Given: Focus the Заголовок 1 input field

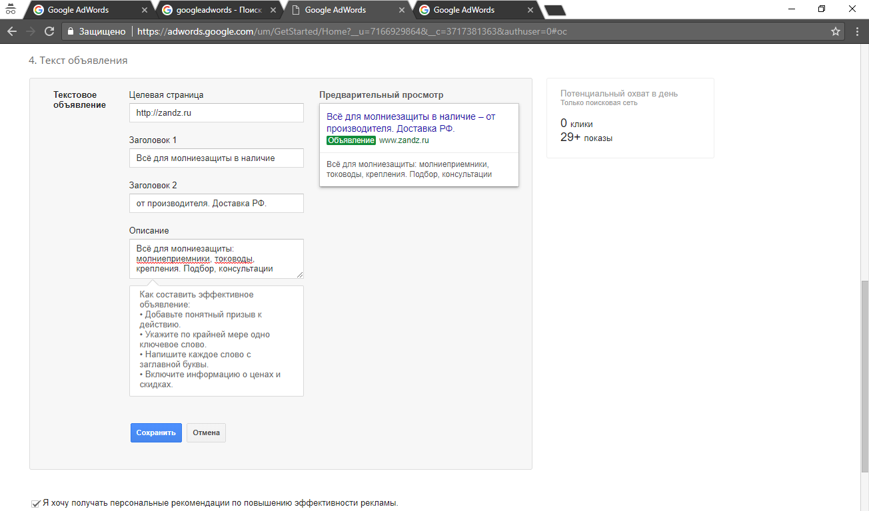Looking at the screenshot, I should click(x=216, y=158).
